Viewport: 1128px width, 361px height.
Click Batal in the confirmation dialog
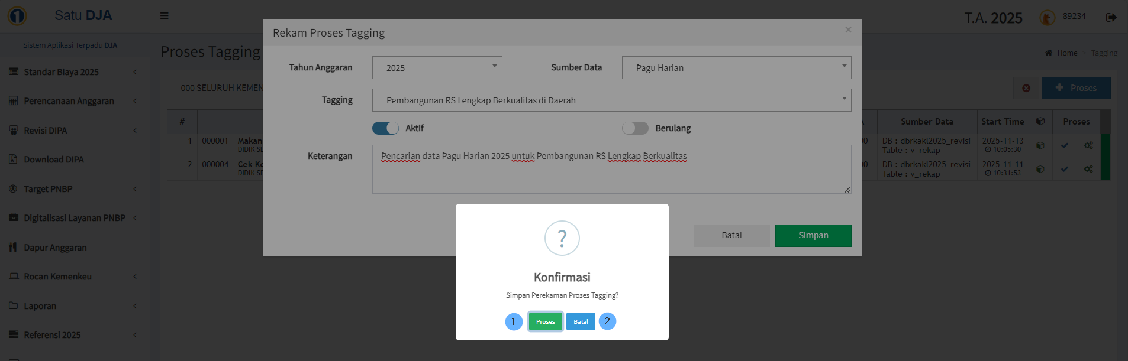pyautogui.click(x=581, y=321)
